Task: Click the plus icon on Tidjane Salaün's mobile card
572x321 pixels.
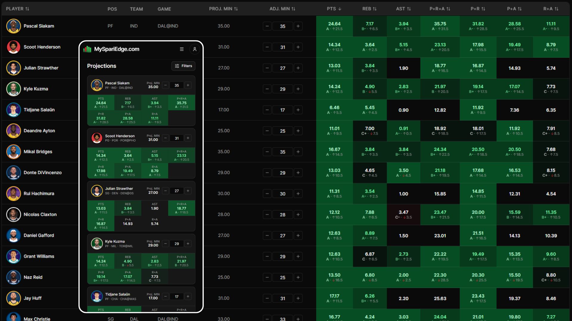Action: (188, 297)
